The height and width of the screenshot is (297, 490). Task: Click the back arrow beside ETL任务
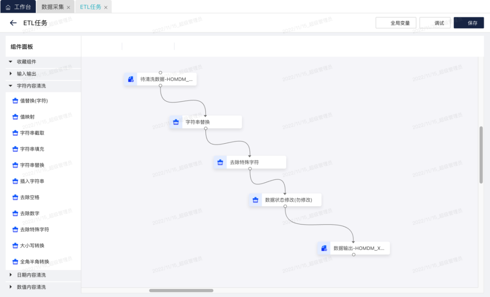(13, 23)
